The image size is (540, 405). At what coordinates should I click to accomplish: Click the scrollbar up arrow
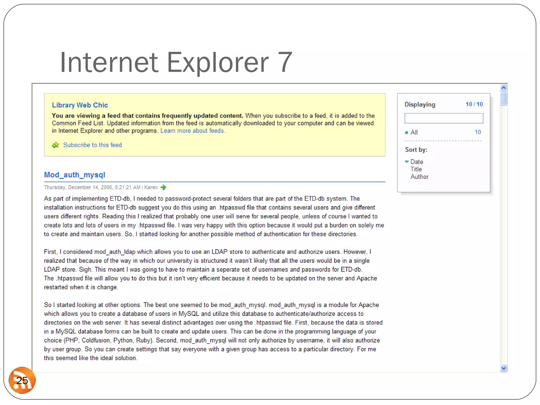coord(504,88)
